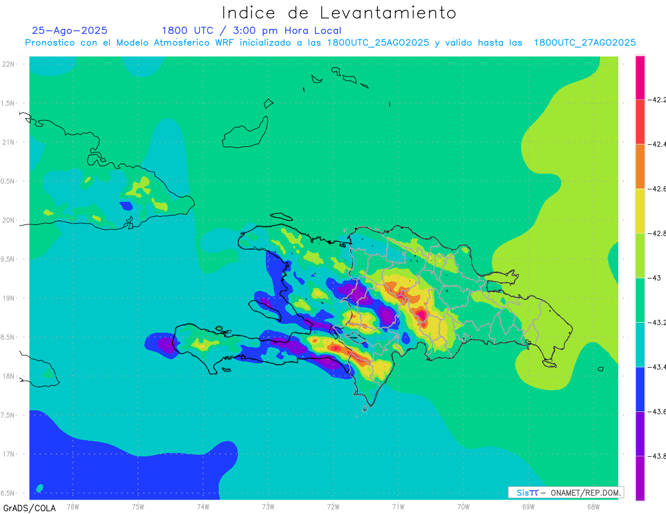Select the blue legend segment
666x514 pixels.
coord(640,389)
